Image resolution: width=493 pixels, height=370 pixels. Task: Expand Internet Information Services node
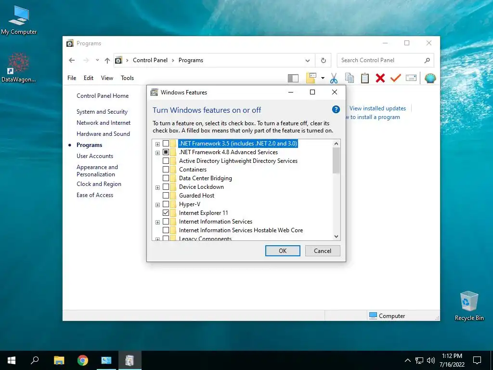(x=157, y=222)
